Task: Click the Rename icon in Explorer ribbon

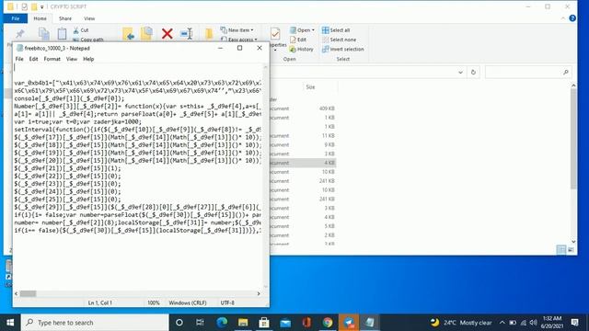Action: pyautogui.click(x=187, y=34)
